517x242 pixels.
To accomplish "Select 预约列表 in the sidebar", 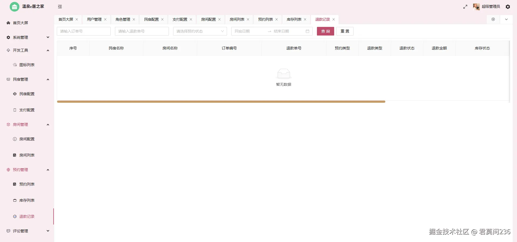I will 27,184.
